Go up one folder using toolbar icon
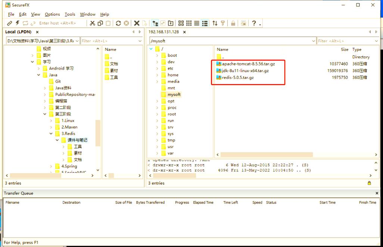The height and width of the screenshot is (247, 383). 171,23
